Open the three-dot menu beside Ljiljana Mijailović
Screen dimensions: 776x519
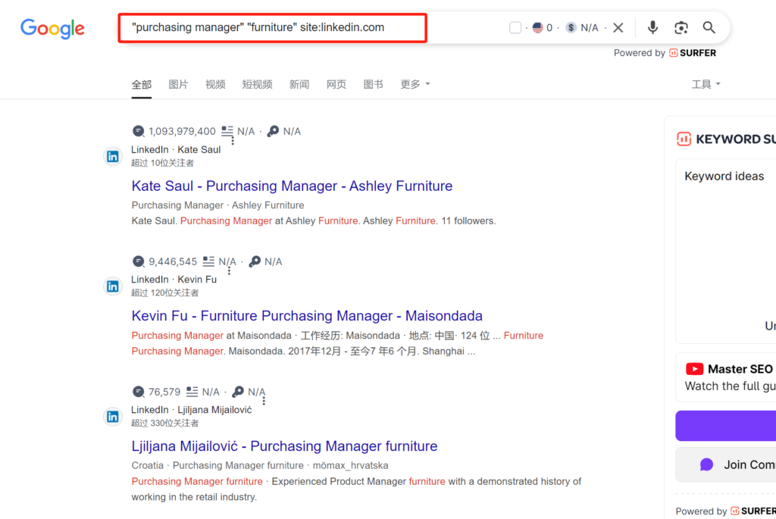pos(264,401)
